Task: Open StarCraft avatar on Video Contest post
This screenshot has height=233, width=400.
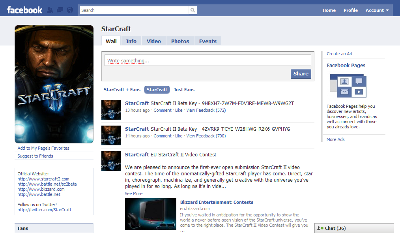Action: (111, 161)
